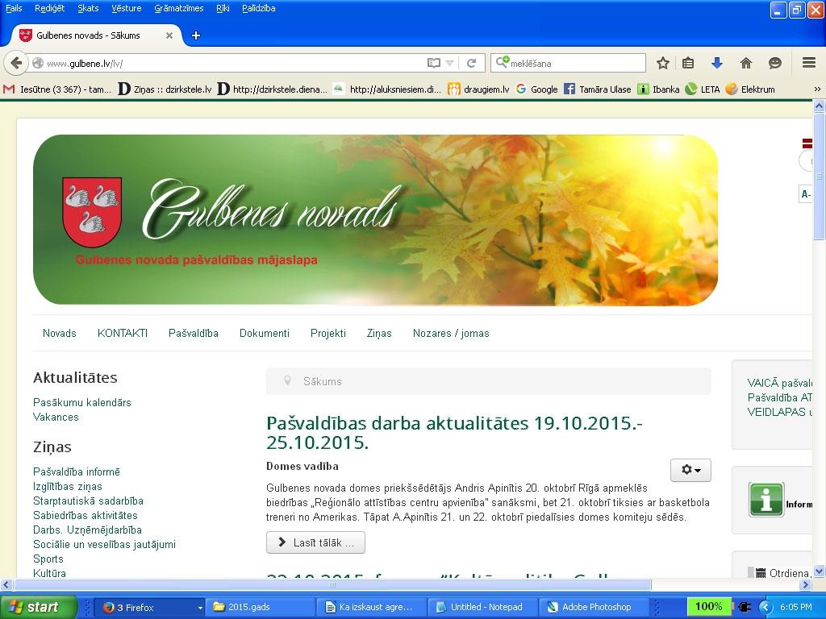Open the Pašvaldība navigation menu item

click(x=193, y=333)
